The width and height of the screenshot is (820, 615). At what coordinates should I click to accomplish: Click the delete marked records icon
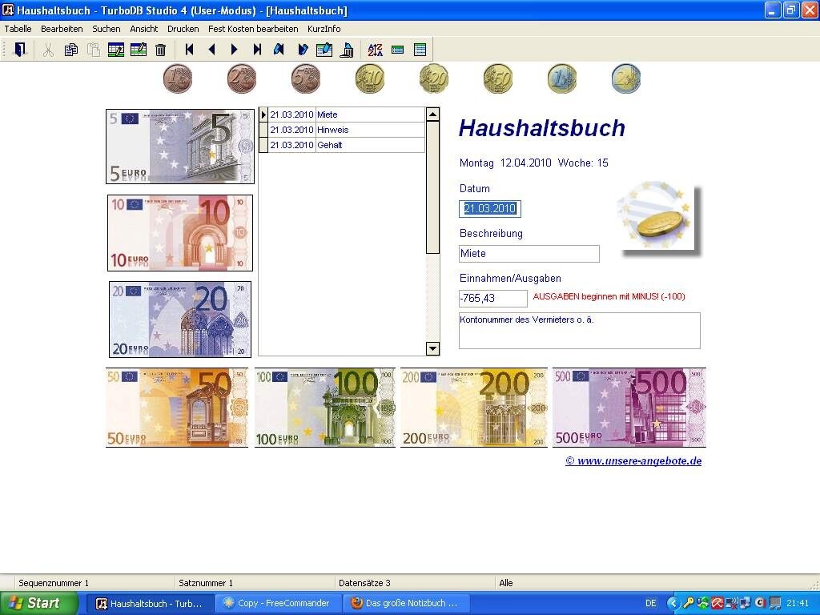(x=347, y=50)
